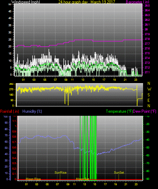Click the 0.8 rainfall scale value
The image size is (158, 189).
14,137
